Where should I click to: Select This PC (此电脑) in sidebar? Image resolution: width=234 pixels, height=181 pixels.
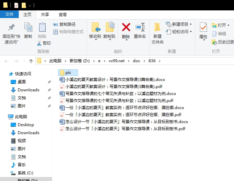click(18, 116)
